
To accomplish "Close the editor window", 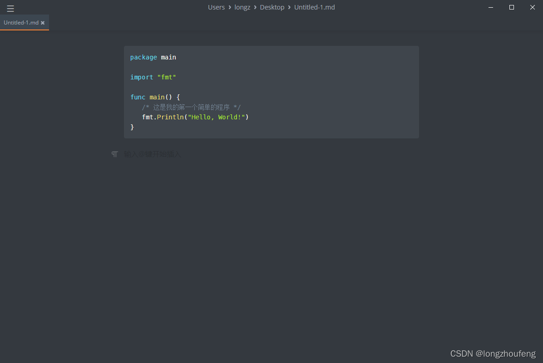I will tap(532, 7).
